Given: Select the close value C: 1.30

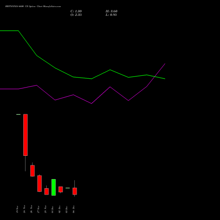Looking at the screenshot, I should pyautogui.click(x=76, y=11).
